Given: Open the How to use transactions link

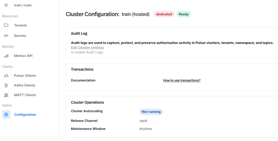Looking at the screenshot, I should (x=182, y=80).
